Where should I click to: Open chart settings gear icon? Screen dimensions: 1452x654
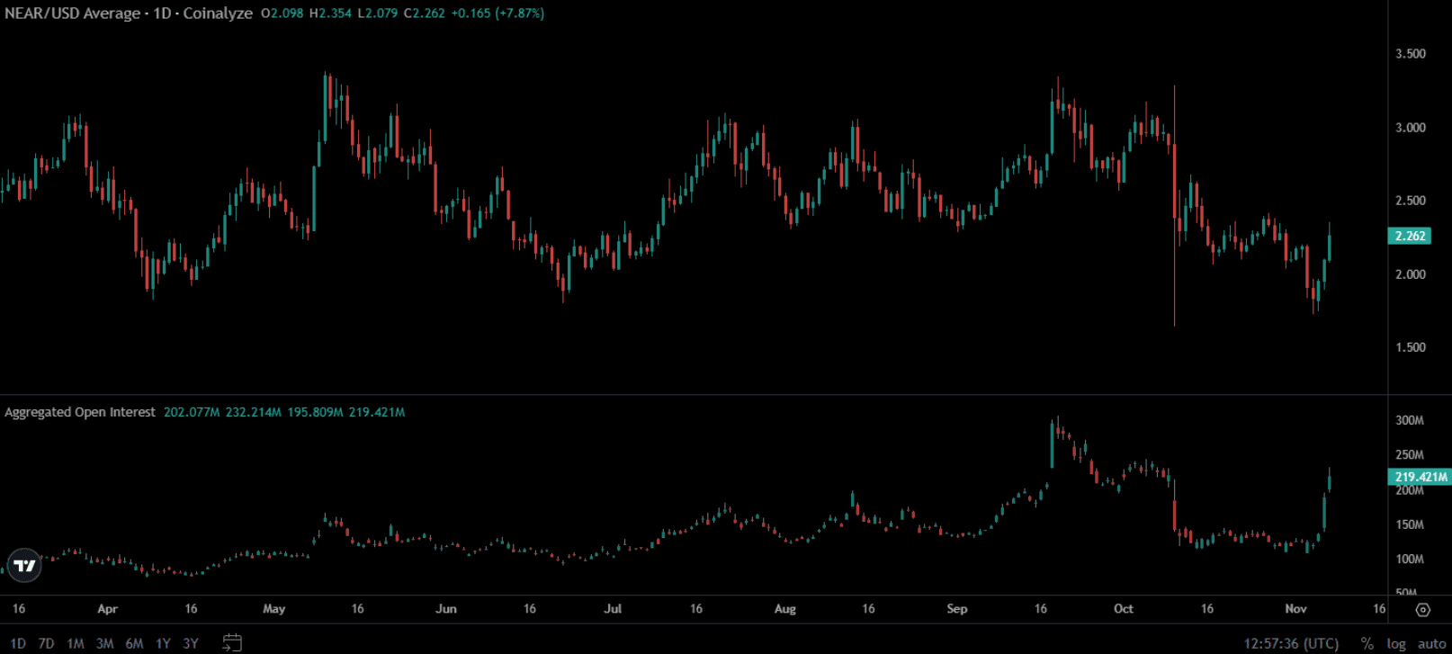tap(1422, 609)
